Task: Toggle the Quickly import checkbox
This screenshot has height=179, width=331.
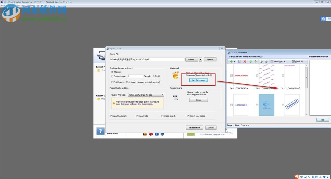Action: pos(112,82)
